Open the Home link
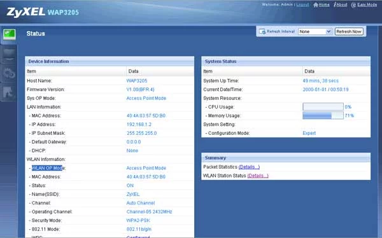382x238 pixels. [x=324, y=4]
